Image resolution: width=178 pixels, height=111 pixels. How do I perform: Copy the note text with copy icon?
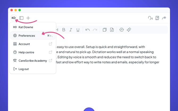[x=105, y=30]
